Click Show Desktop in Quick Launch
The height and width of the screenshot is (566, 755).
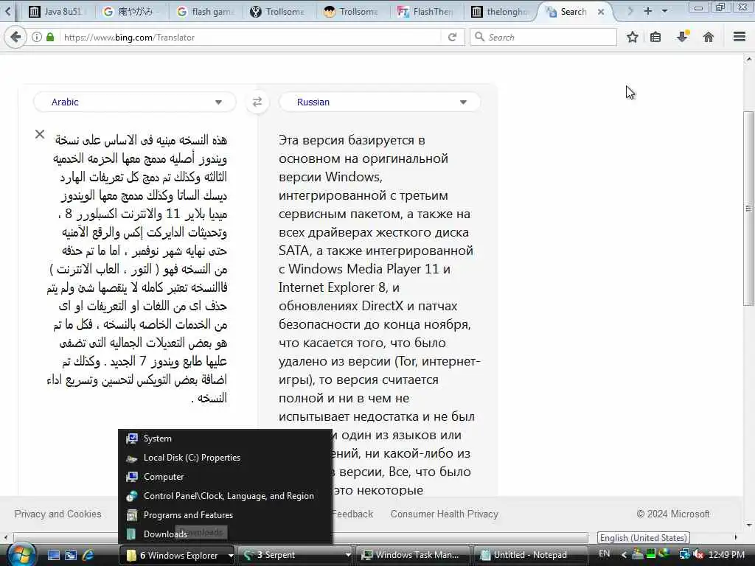coord(54,556)
